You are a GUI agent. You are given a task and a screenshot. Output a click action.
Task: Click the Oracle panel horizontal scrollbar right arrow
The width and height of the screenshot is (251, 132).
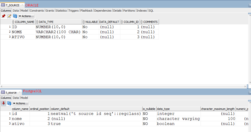click(x=245, y=86)
